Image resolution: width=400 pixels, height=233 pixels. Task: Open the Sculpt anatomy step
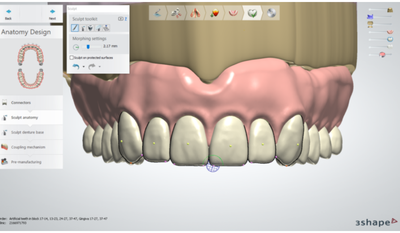pos(31,117)
